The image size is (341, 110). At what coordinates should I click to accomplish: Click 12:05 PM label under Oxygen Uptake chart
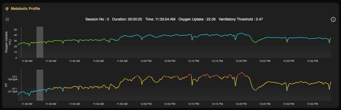point(170,61)
